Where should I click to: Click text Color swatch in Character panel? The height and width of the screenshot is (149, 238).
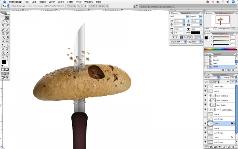(x=196, y=33)
